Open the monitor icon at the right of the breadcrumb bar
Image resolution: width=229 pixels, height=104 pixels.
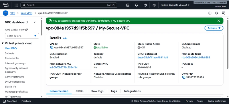click(x=224, y=13)
